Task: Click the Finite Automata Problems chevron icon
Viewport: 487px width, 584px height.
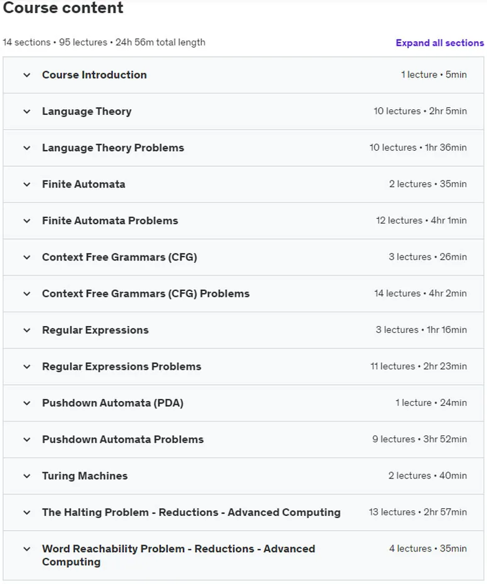Action: pos(27,221)
